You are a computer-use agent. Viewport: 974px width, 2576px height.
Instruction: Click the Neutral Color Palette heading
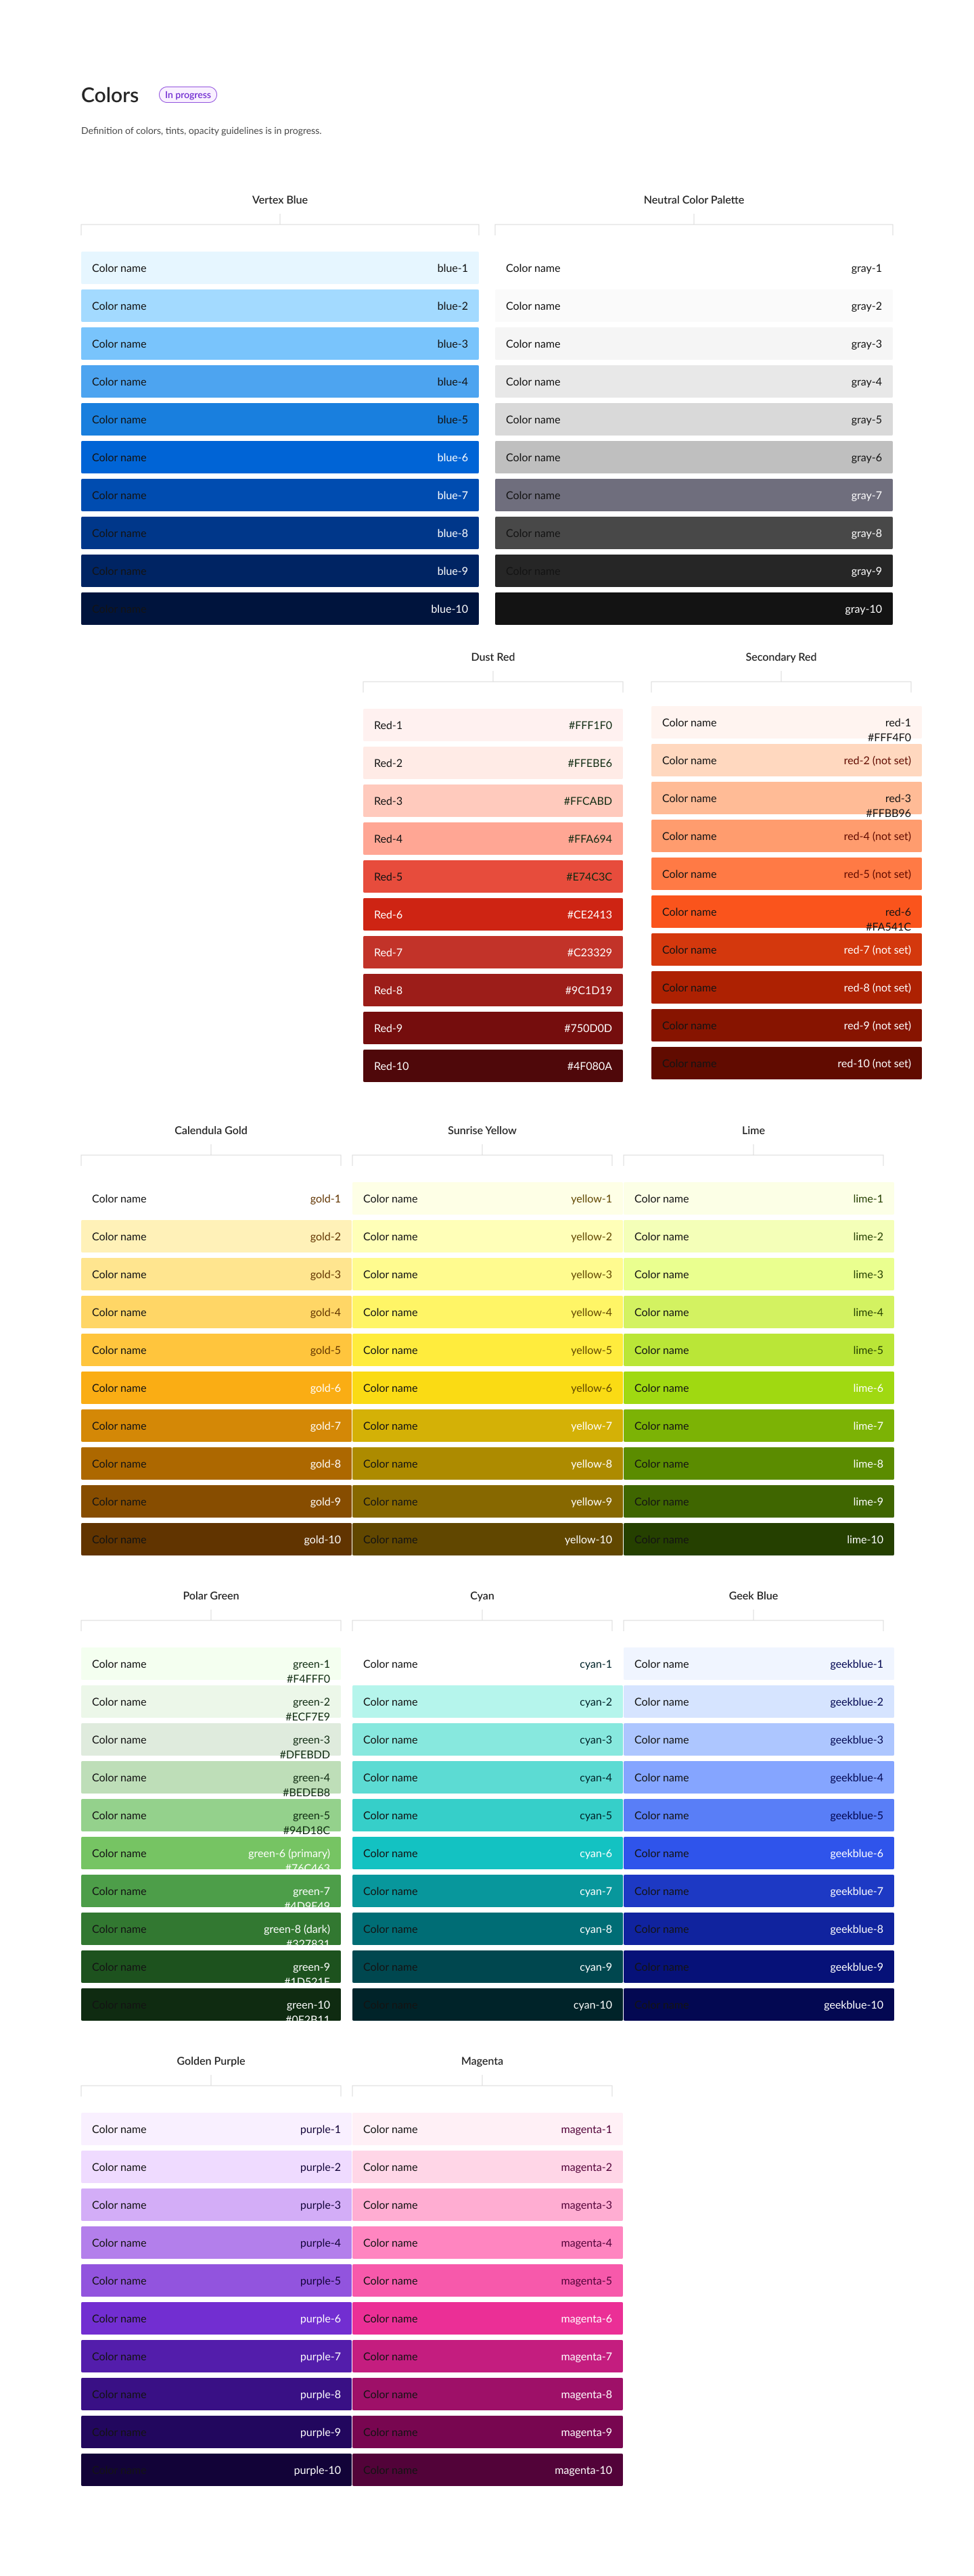(694, 200)
